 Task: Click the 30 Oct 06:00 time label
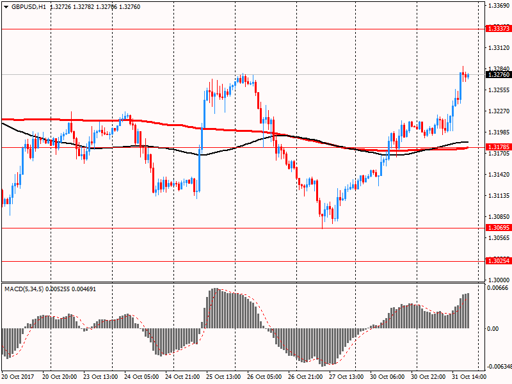387,377
